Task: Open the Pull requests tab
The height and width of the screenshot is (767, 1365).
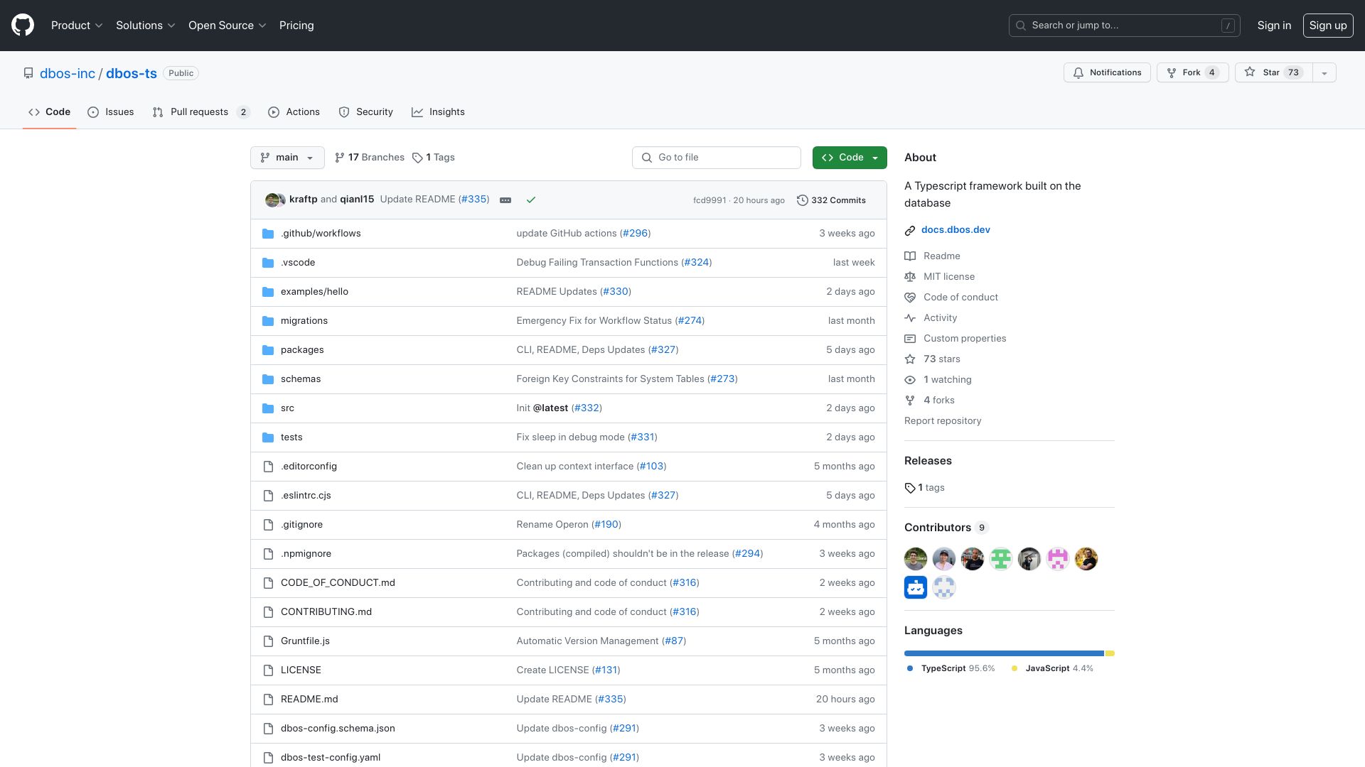Action: click(x=201, y=112)
